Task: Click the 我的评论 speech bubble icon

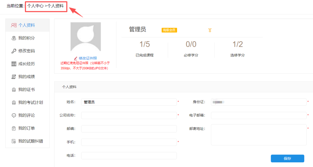Action: [x=14, y=115]
